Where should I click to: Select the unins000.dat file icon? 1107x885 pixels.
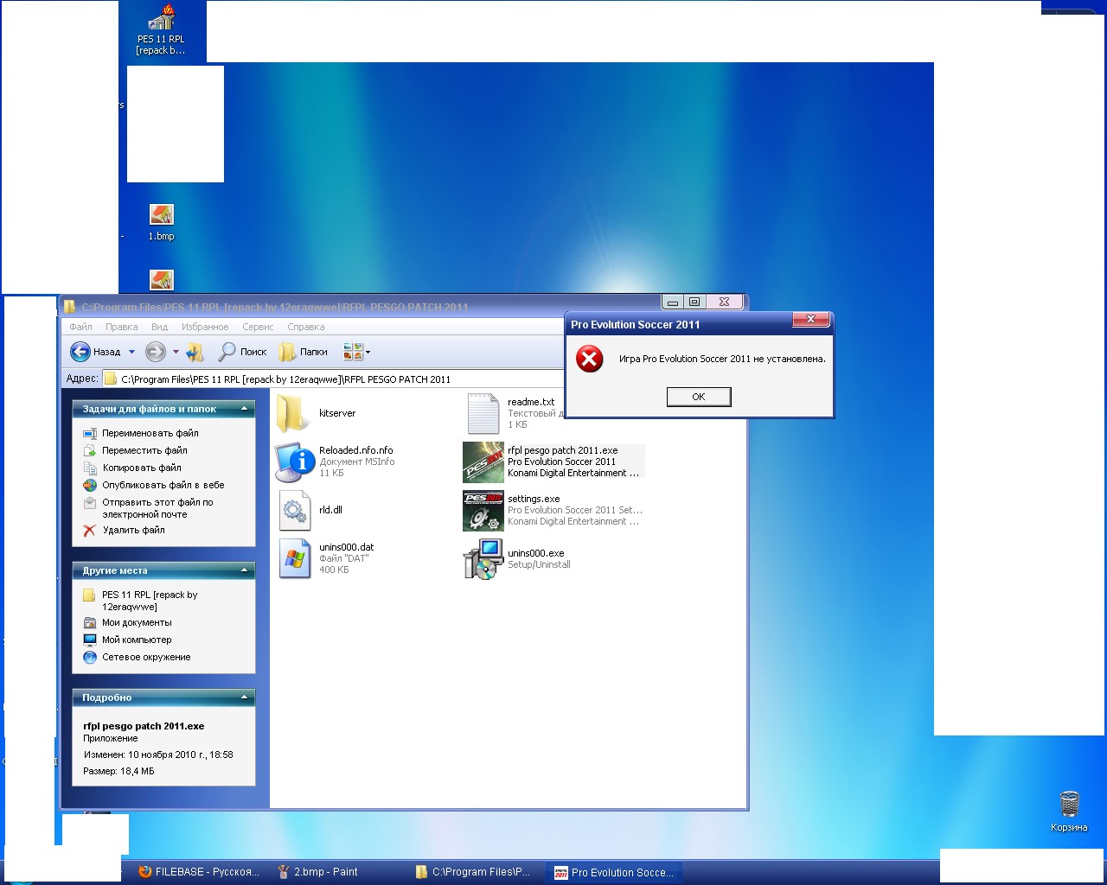tap(295, 558)
